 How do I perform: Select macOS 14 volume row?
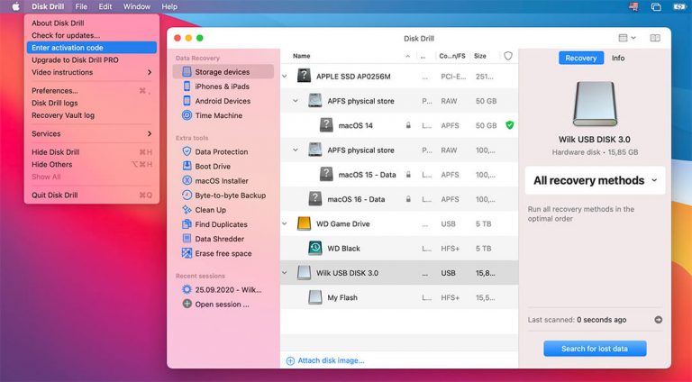pos(399,126)
